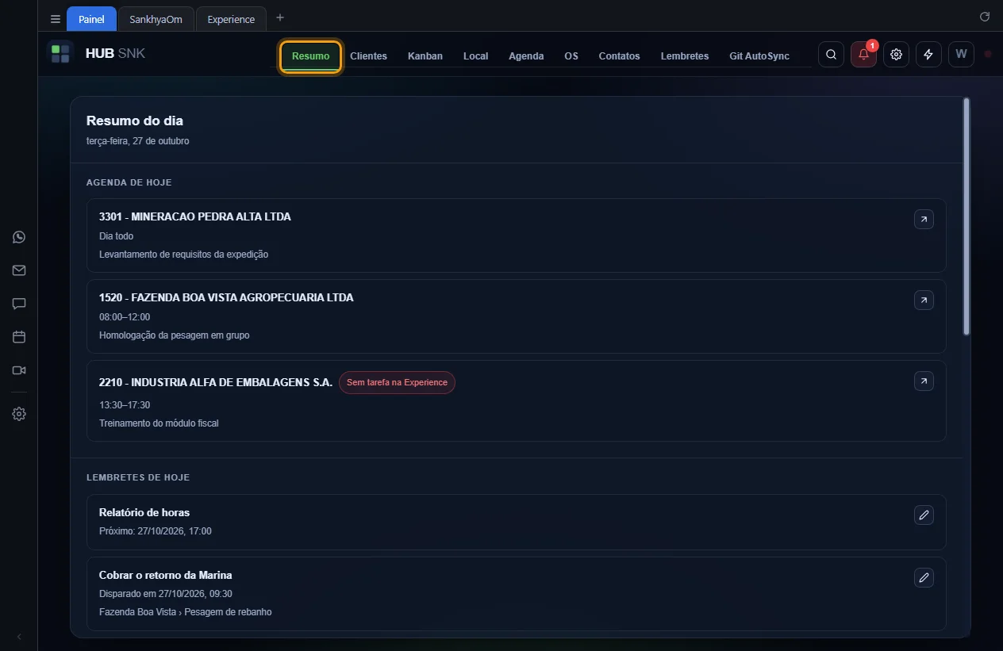Go to the Clientes navigation tab

pyautogui.click(x=368, y=56)
